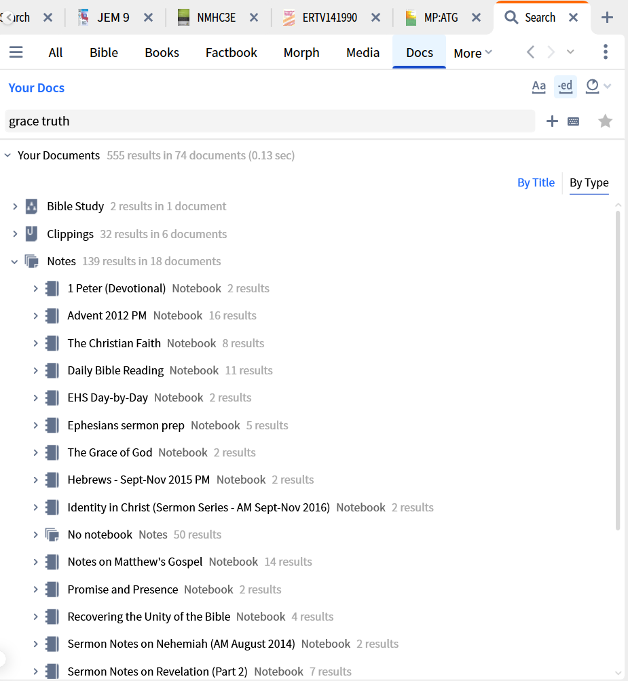Mark this search as favorite star

click(605, 121)
